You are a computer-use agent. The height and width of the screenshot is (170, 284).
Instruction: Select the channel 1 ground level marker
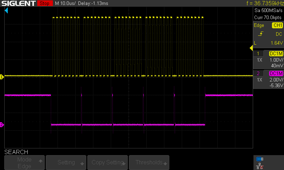pyautogui.click(x=2, y=77)
